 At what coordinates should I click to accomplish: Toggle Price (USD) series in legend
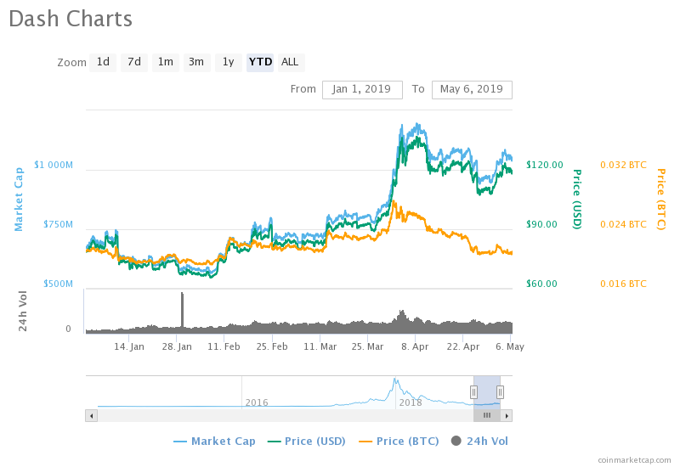coord(307,442)
